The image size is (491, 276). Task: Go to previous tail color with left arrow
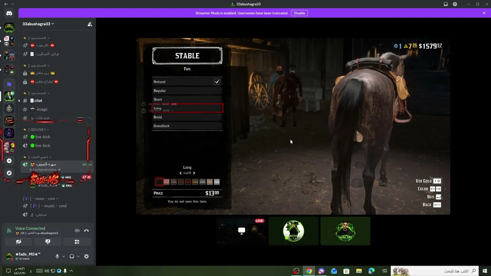click(x=181, y=173)
